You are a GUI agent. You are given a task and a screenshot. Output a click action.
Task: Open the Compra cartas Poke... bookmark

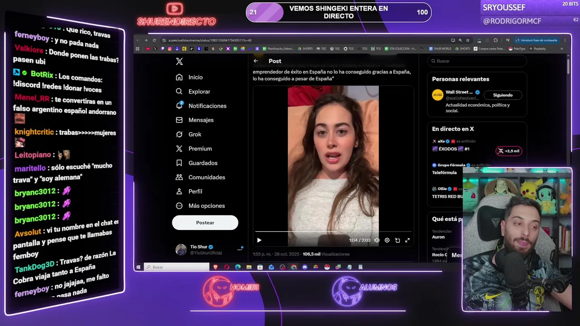click(489, 48)
